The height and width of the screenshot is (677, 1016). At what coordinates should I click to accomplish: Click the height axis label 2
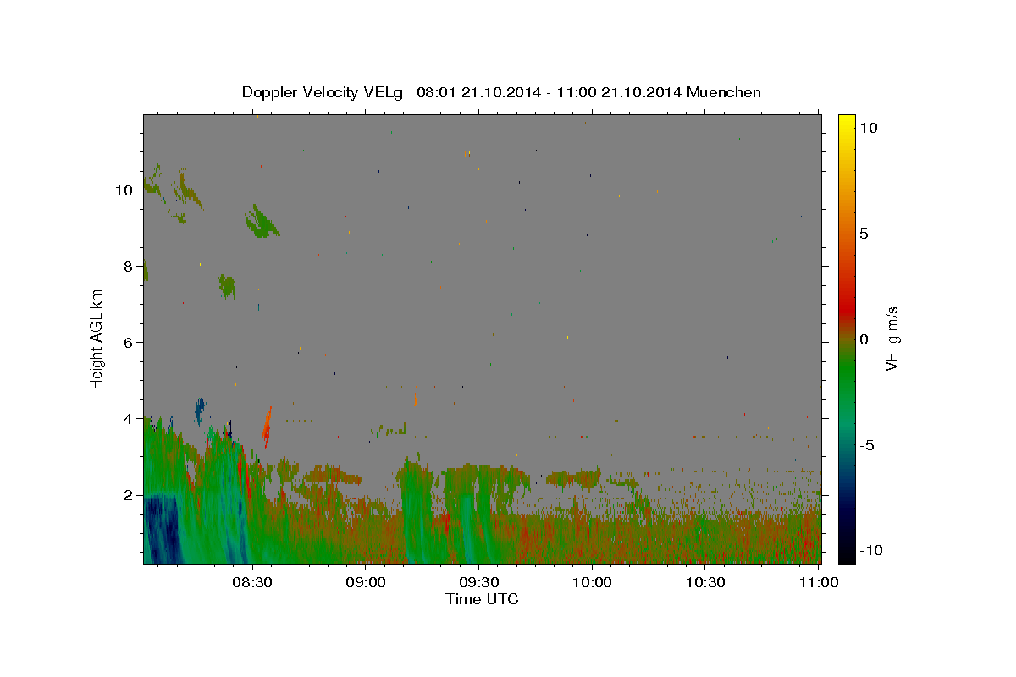point(130,495)
